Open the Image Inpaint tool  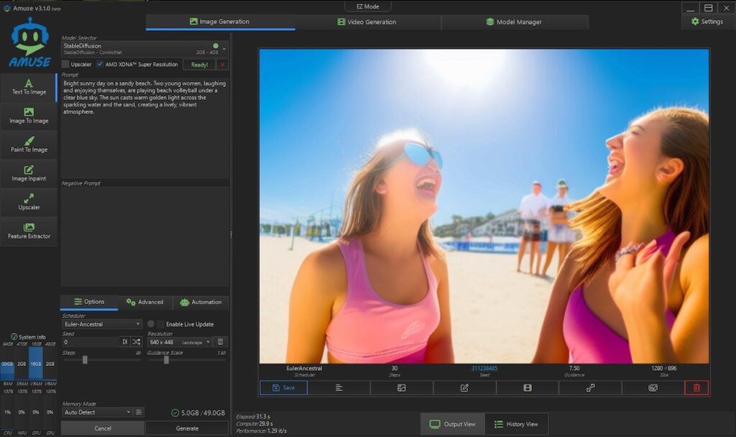(29, 173)
